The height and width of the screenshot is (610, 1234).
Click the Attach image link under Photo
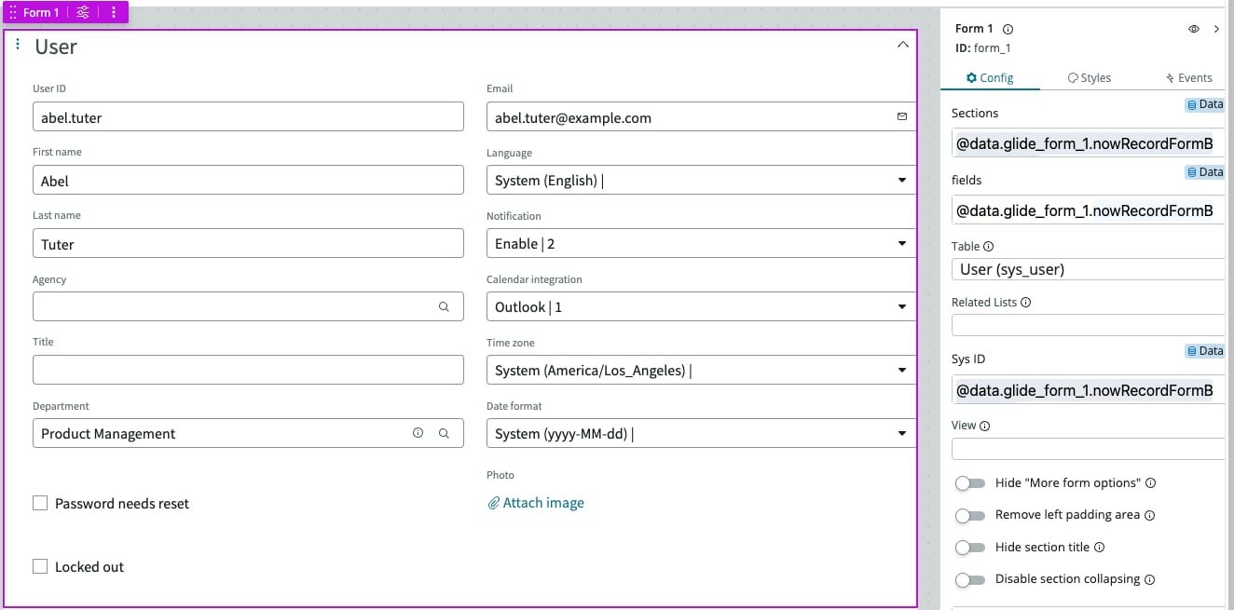point(544,502)
